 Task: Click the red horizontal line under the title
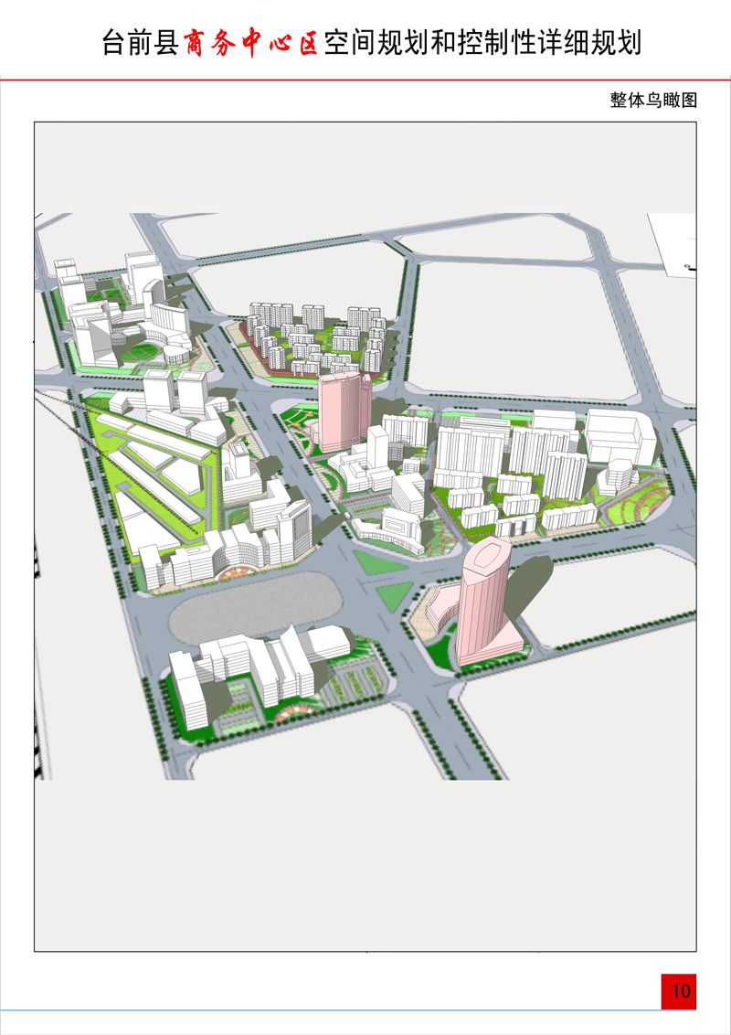(x=365, y=80)
